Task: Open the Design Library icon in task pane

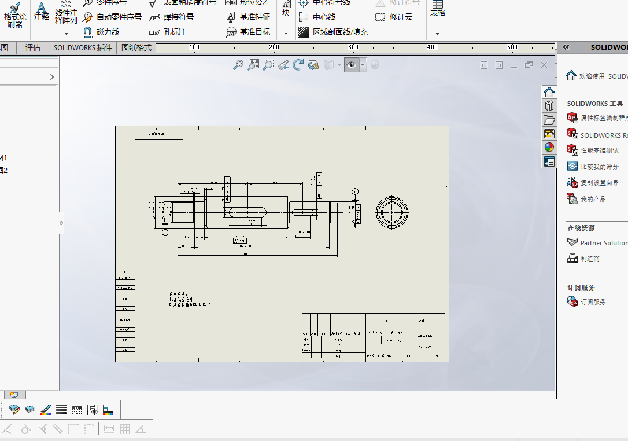Action: [x=549, y=106]
